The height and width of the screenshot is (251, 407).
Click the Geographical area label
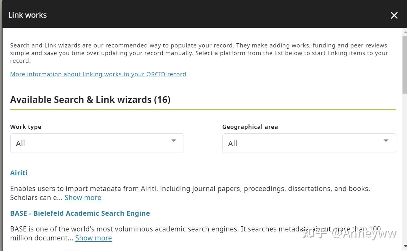[250, 127]
